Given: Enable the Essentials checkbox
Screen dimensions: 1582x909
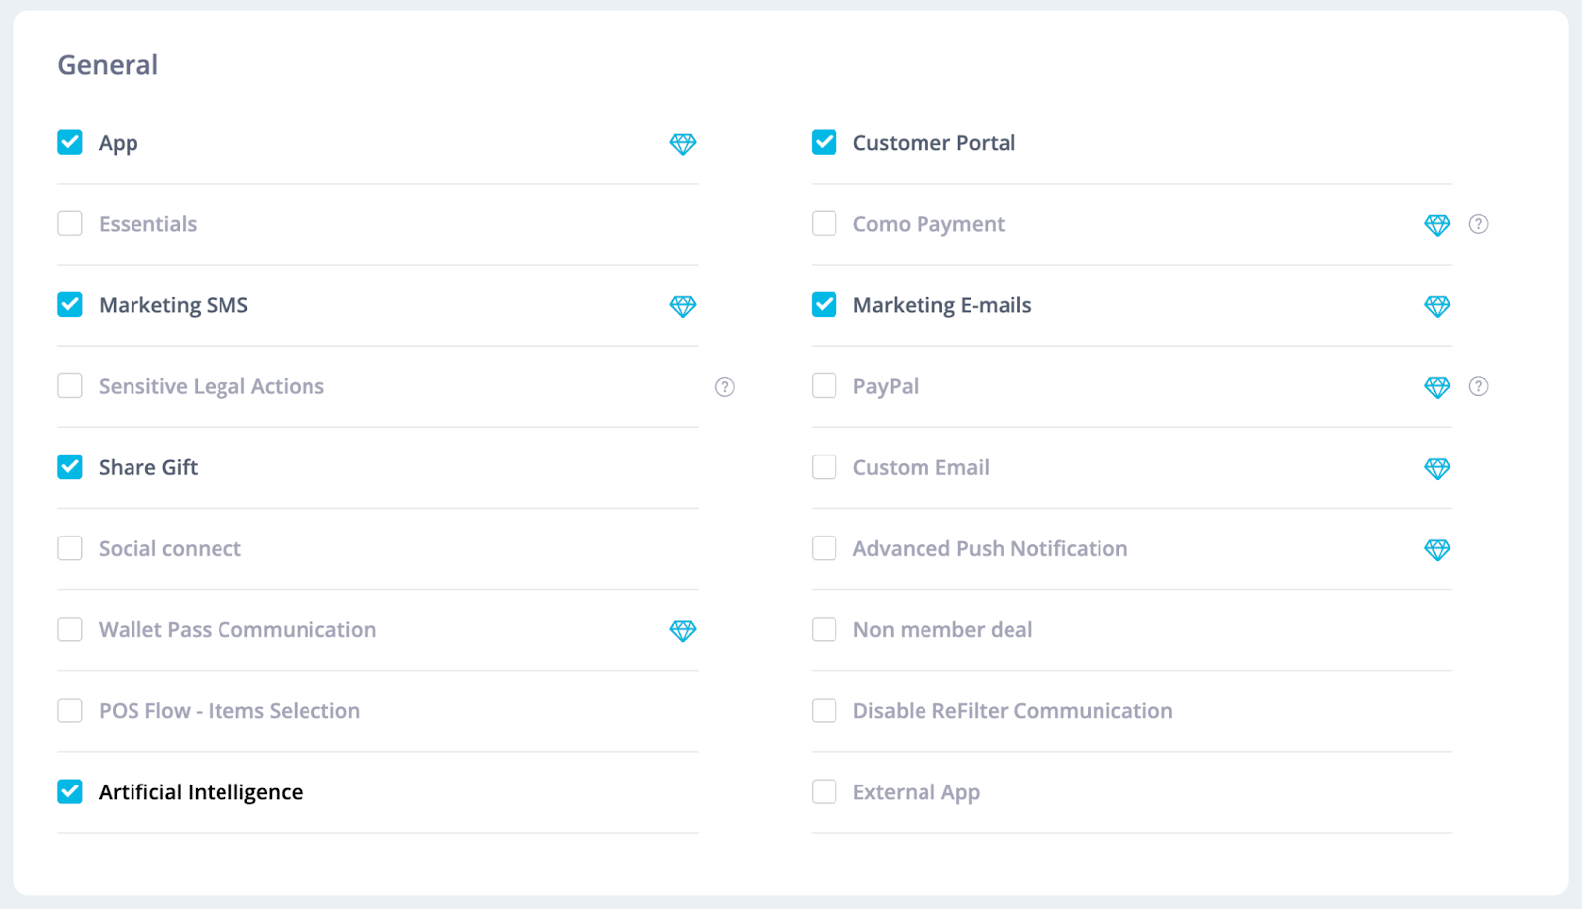Looking at the screenshot, I should [70, 223].
